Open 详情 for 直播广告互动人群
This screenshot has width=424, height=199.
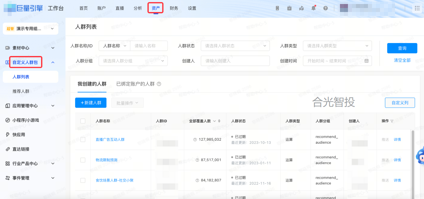tap(397, 140)
